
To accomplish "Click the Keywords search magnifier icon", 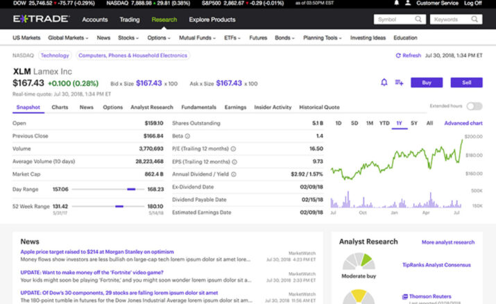I will (474, 19).
